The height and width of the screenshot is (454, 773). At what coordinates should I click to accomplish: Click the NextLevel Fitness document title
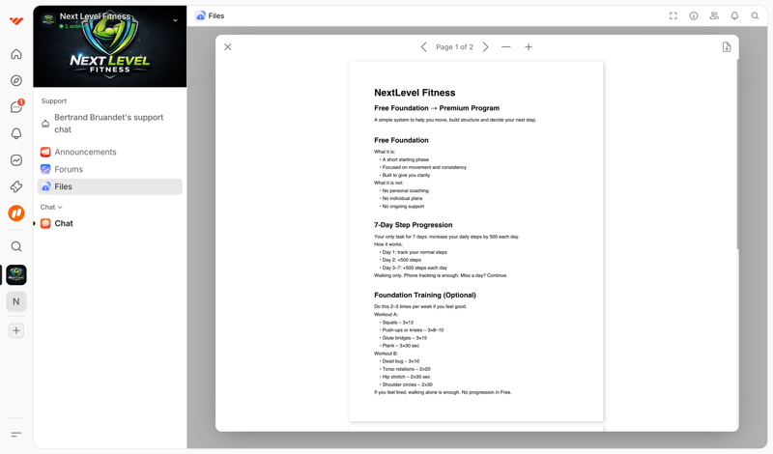pos(415,93)
